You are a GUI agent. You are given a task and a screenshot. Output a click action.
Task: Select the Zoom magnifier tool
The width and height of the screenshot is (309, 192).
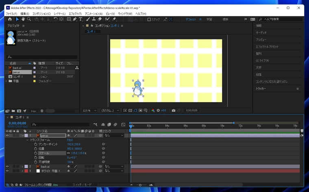(29, 19)
